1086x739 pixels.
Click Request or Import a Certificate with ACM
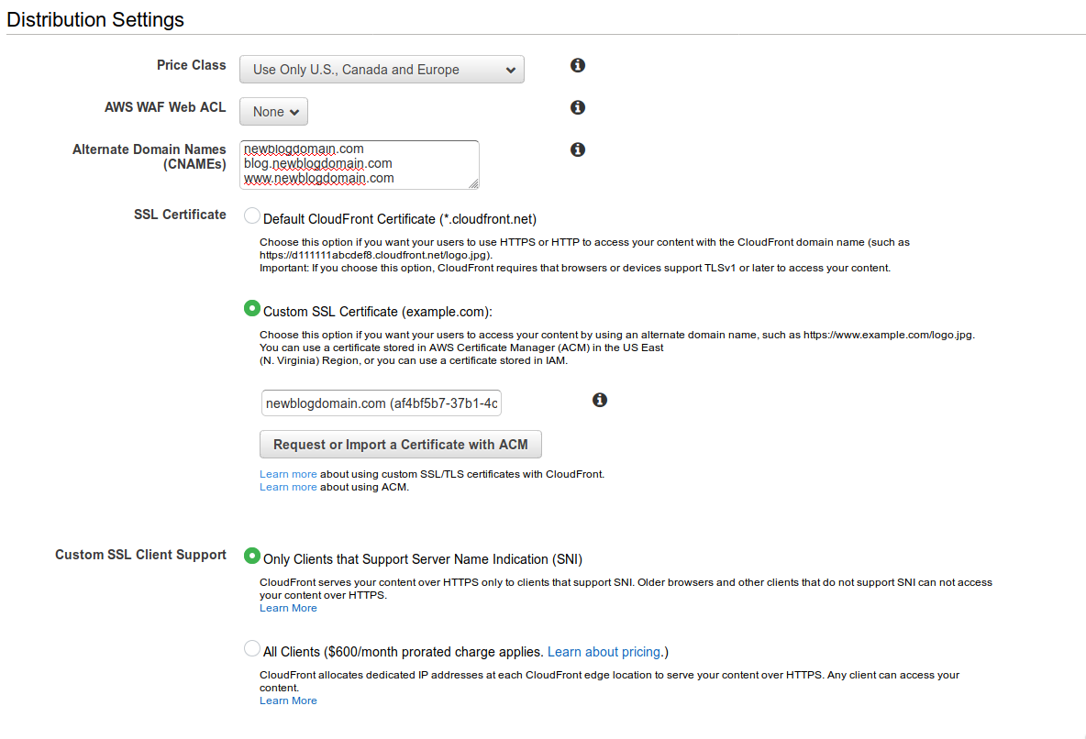[x=400, y=445]
